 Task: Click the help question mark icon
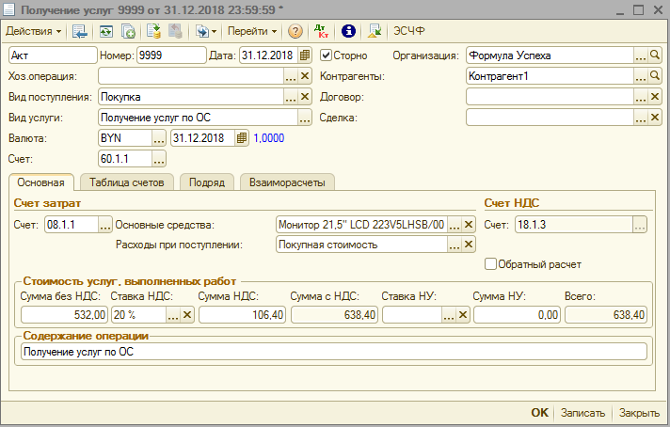tap(295, 31)
